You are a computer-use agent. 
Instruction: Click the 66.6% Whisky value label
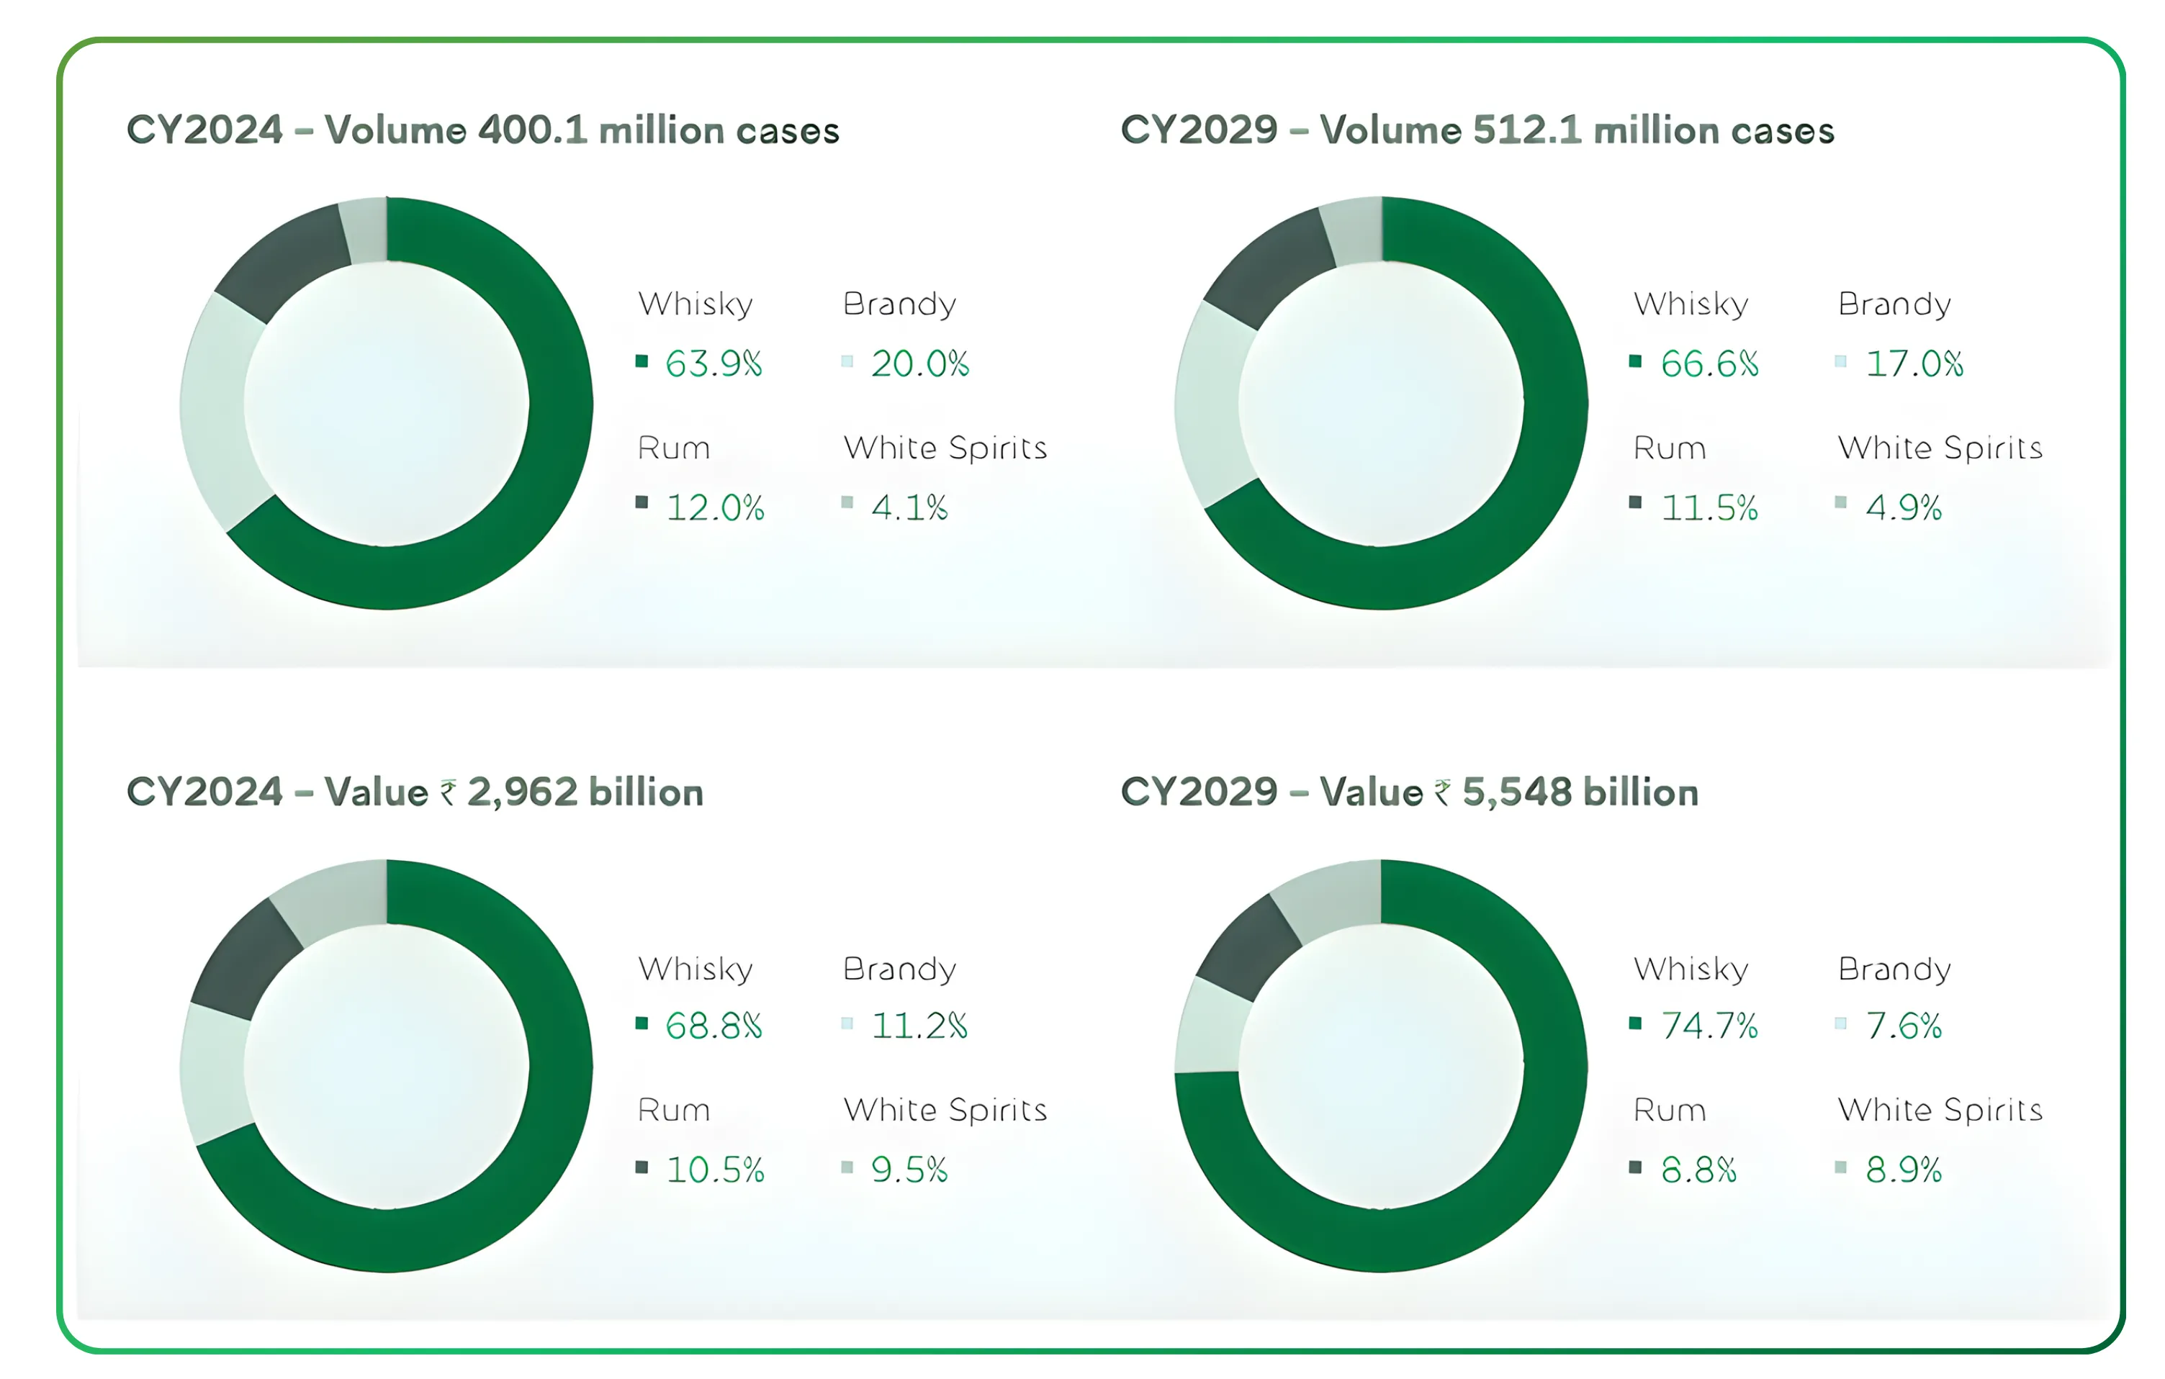pos(1709,363)
